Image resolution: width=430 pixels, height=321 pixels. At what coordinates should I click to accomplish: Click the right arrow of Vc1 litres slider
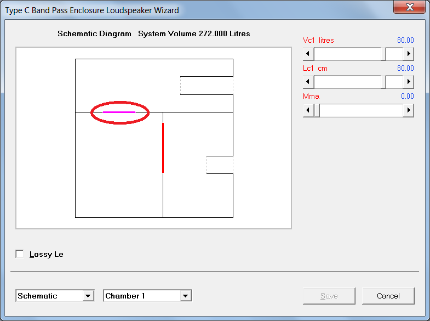pyautogui.click(x=408, y=54)
